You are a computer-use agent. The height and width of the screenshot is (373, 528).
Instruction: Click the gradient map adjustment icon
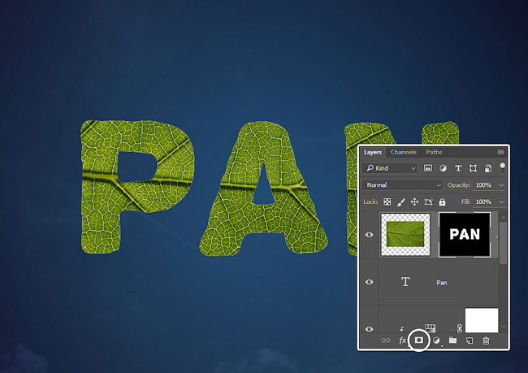[431, 327]
